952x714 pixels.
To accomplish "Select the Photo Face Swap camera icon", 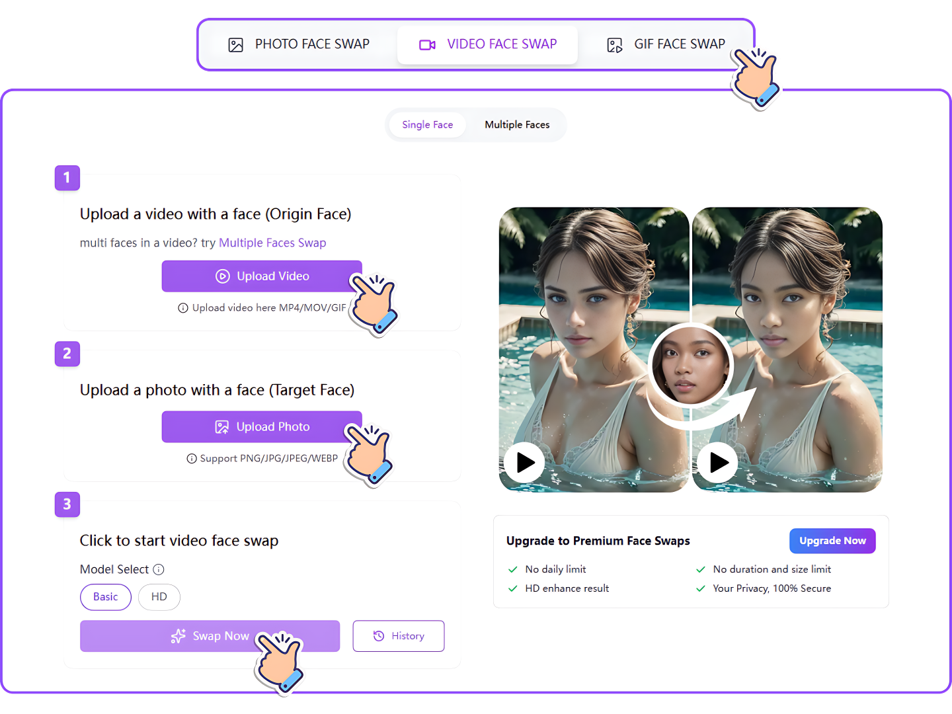I will point(236,44).
